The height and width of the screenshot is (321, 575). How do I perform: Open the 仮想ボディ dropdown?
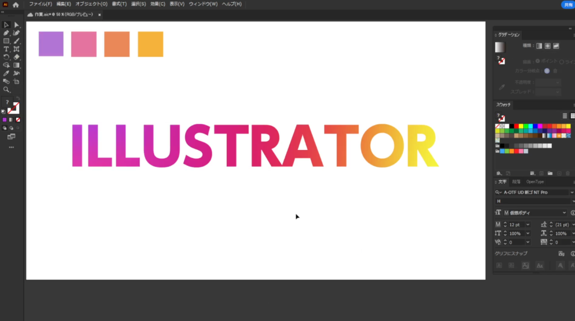click(564, 213)
